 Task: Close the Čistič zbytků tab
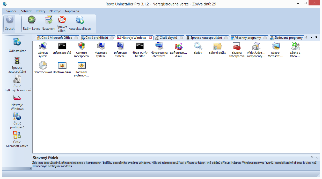(181, 38)
